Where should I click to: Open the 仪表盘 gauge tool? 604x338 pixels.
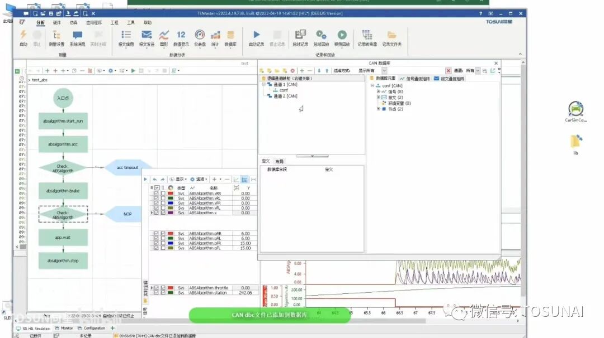coord(200,38)
